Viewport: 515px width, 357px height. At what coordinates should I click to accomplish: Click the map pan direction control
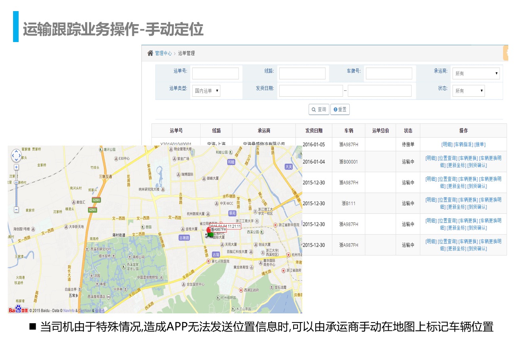click(16, 155)
